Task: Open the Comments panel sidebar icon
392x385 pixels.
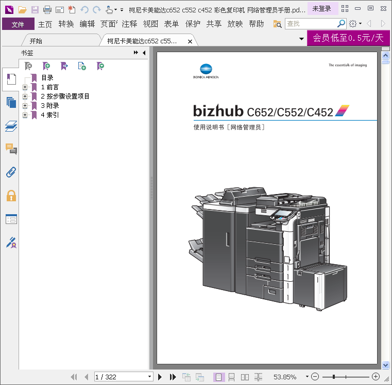Action: (x=11, y=149)
